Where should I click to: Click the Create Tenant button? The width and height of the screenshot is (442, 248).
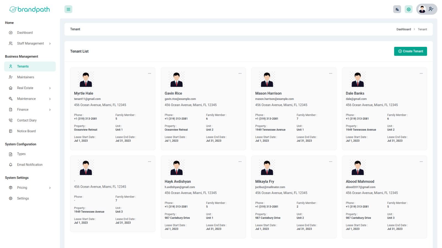411,51
